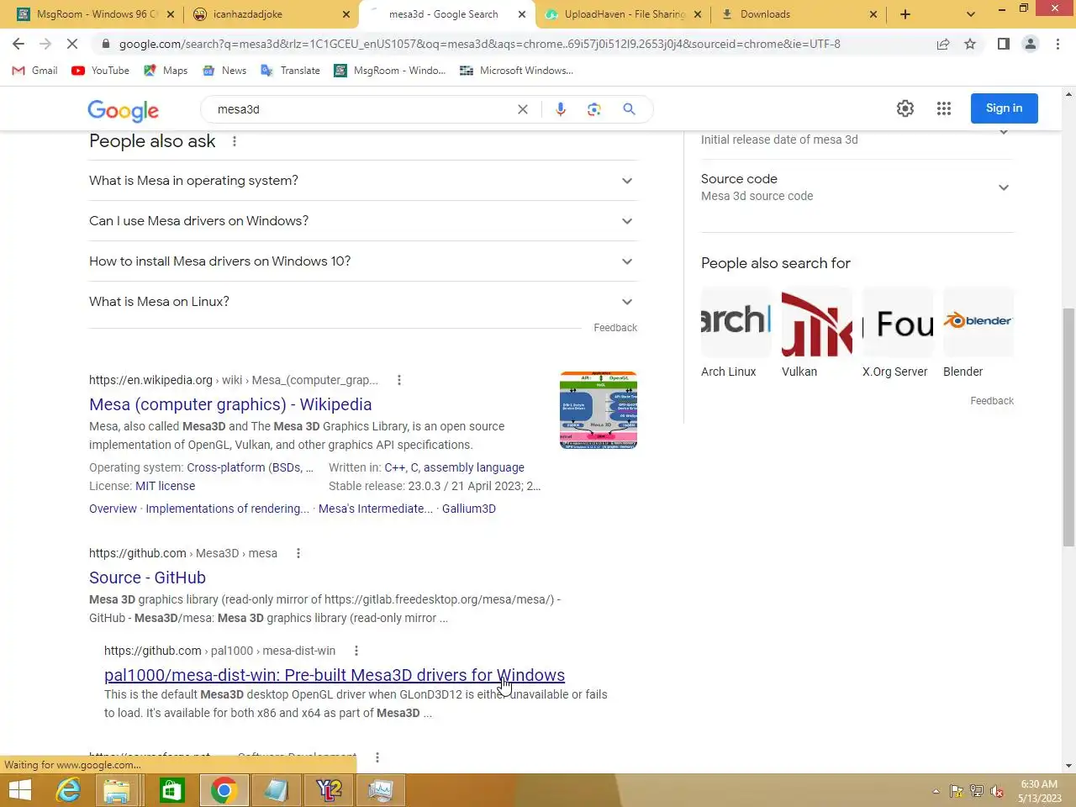Image resolution: width=1076 pixels, height=807 pixels.
Task: Click the Cross-platform operating system link
Action: pos(250,467)
